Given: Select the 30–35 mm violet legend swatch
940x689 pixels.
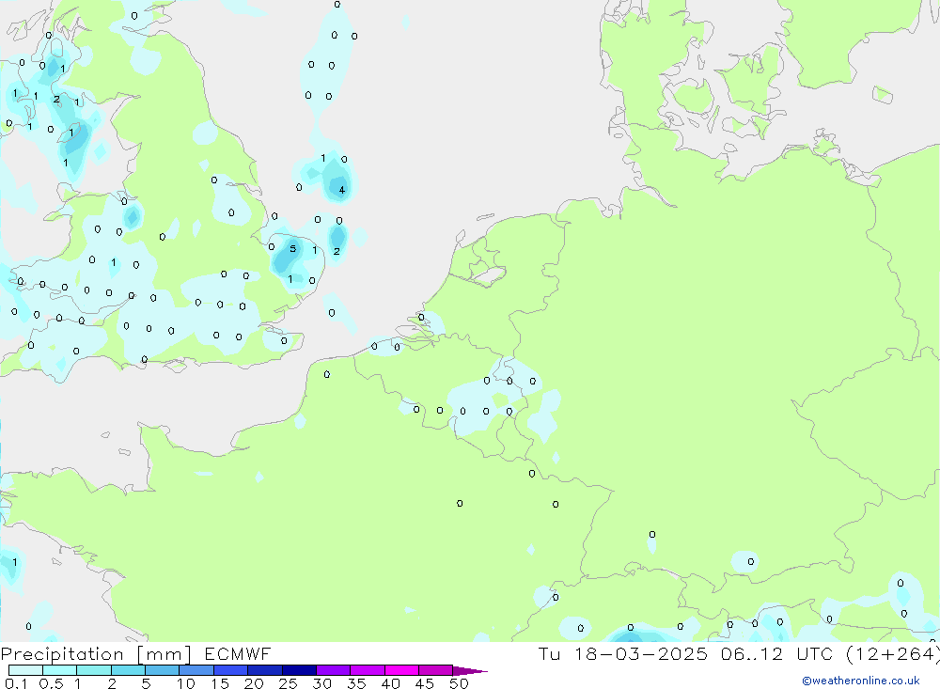Looking at the screenshot, I should pos(334,670).
